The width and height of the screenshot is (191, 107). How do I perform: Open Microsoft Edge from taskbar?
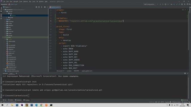36,105
